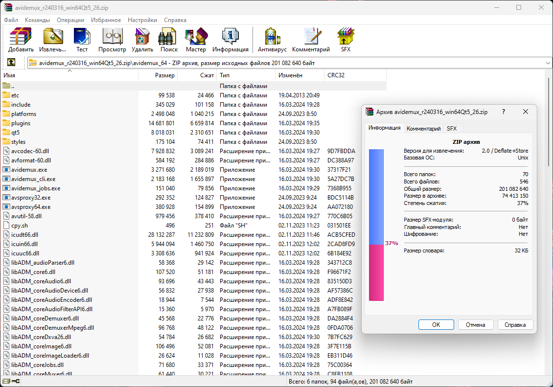Click the Удалить (Delete) toolbar icon
The width and height of the screenshot is (553, 387).
pyautogui.click(x=142, y=40)
